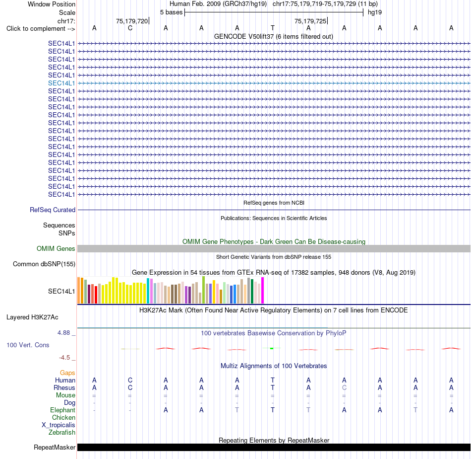Click the gray OMIM Genes bar
471x459 pixels.
click(x=274, y=248)
